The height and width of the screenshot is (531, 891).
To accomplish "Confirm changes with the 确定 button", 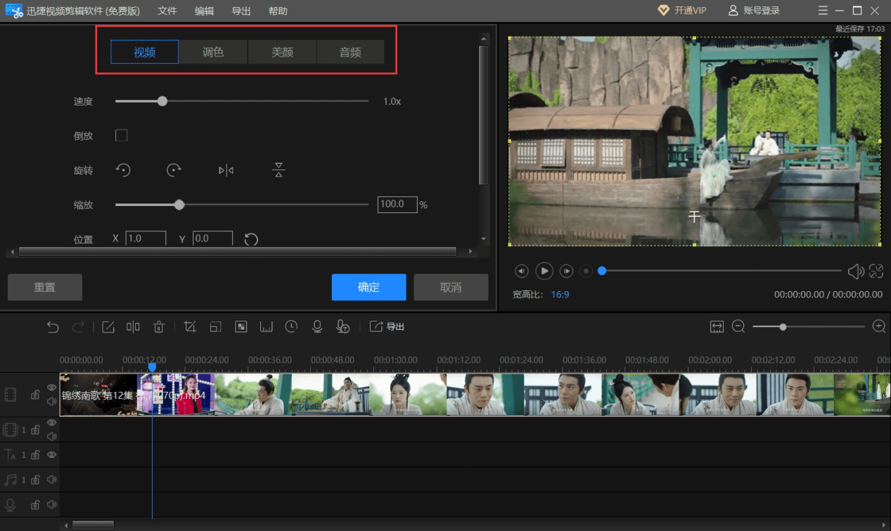I will click(369, 287).
